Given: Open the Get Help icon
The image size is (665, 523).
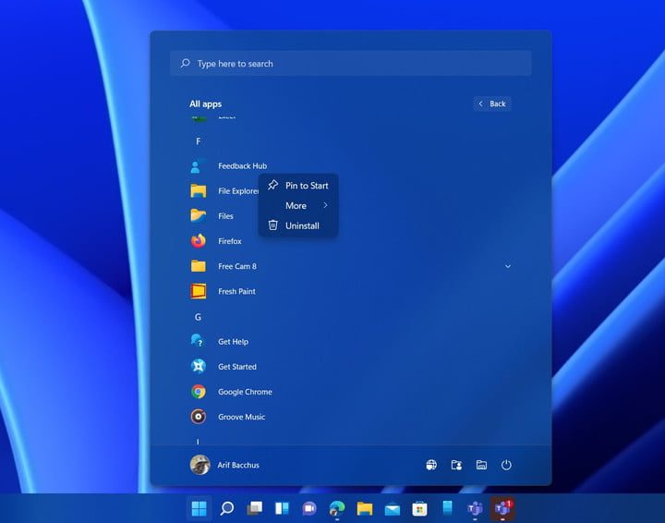Looking at the screenshot, I should [198, 341].
